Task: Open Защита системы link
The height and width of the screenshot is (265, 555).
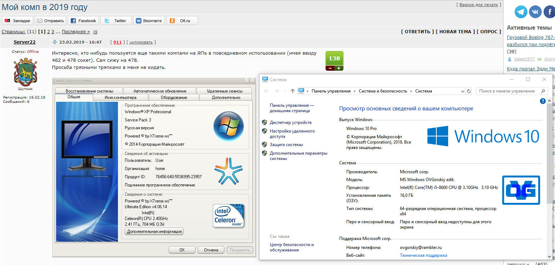Action: pyautogui.click(x=286, y=145)
